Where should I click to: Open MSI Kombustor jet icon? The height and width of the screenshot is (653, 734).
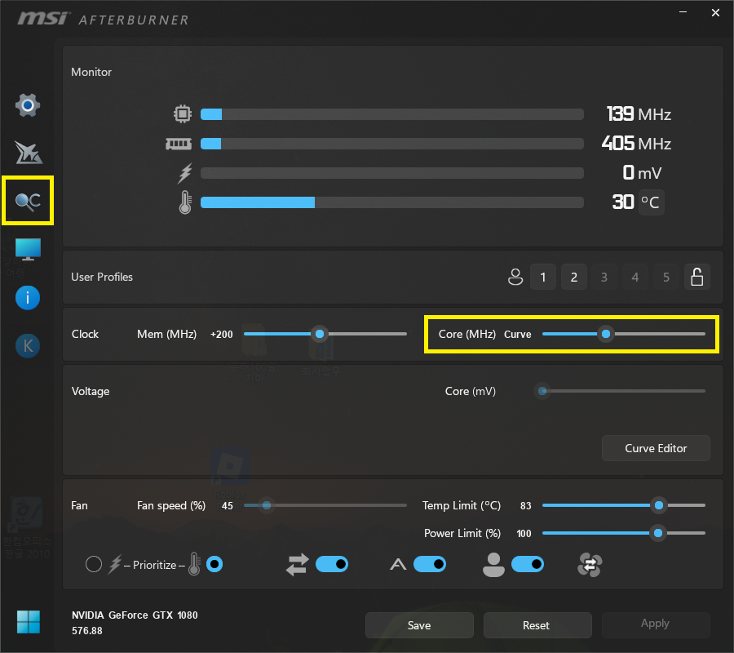tap(28, 153)
